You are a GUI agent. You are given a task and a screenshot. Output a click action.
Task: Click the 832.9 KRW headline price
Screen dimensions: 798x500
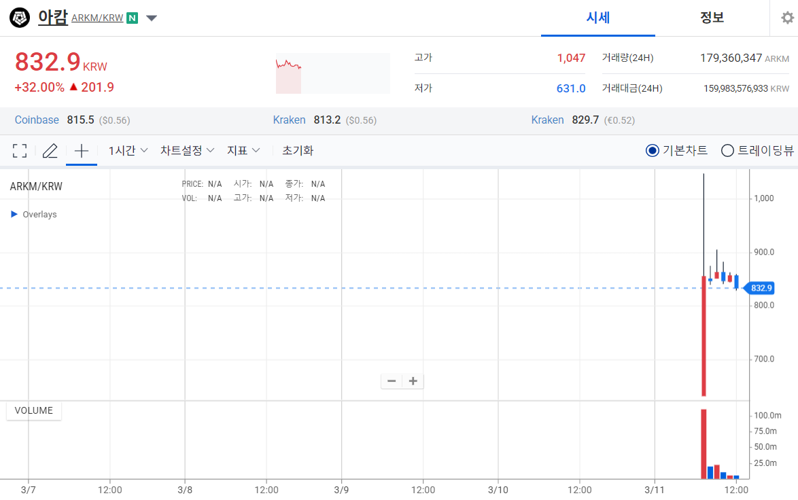coord(61,62)
